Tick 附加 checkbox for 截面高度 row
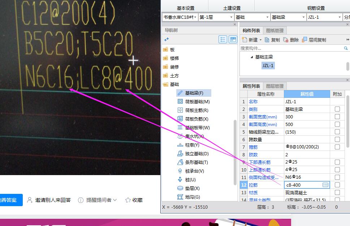350x226 pixels. 337,124
